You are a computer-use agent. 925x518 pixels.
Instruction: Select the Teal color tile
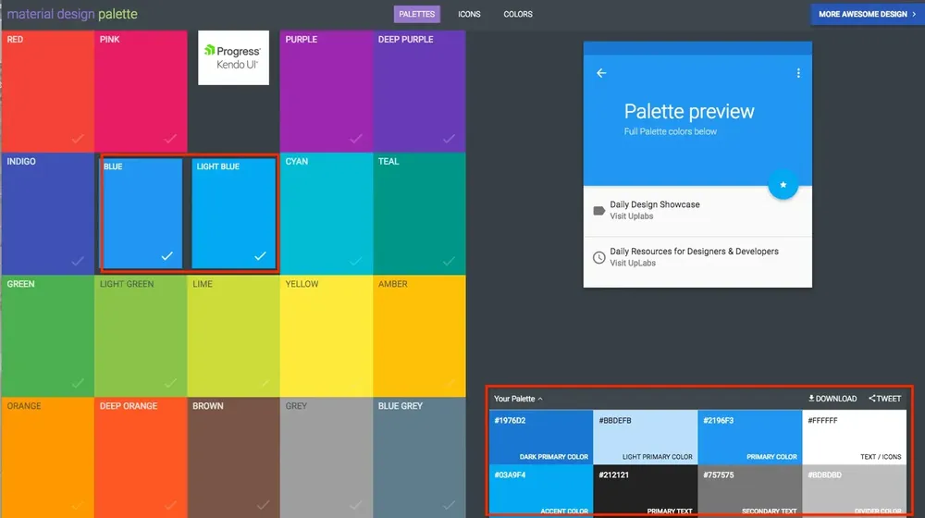click(x=419, y=214)
